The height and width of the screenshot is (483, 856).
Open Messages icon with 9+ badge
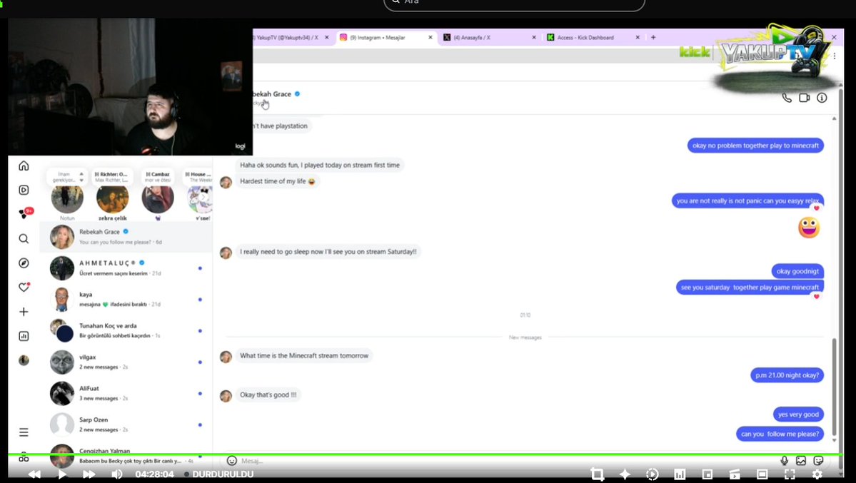[x=25, y=213]
